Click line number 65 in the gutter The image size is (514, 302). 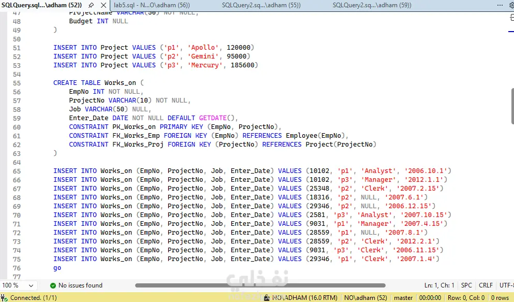pyautogui.click(x=17, y=171)
